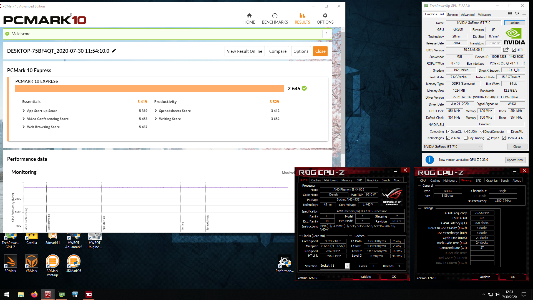Click Bus Interface question mark in GPU-Z
The height and width of the screenshot is (300, 533).
(x=524, y=63)
